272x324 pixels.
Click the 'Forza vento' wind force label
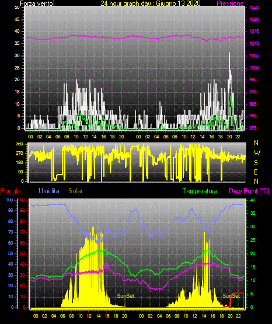pyautogui.click(x=37, y=4)
